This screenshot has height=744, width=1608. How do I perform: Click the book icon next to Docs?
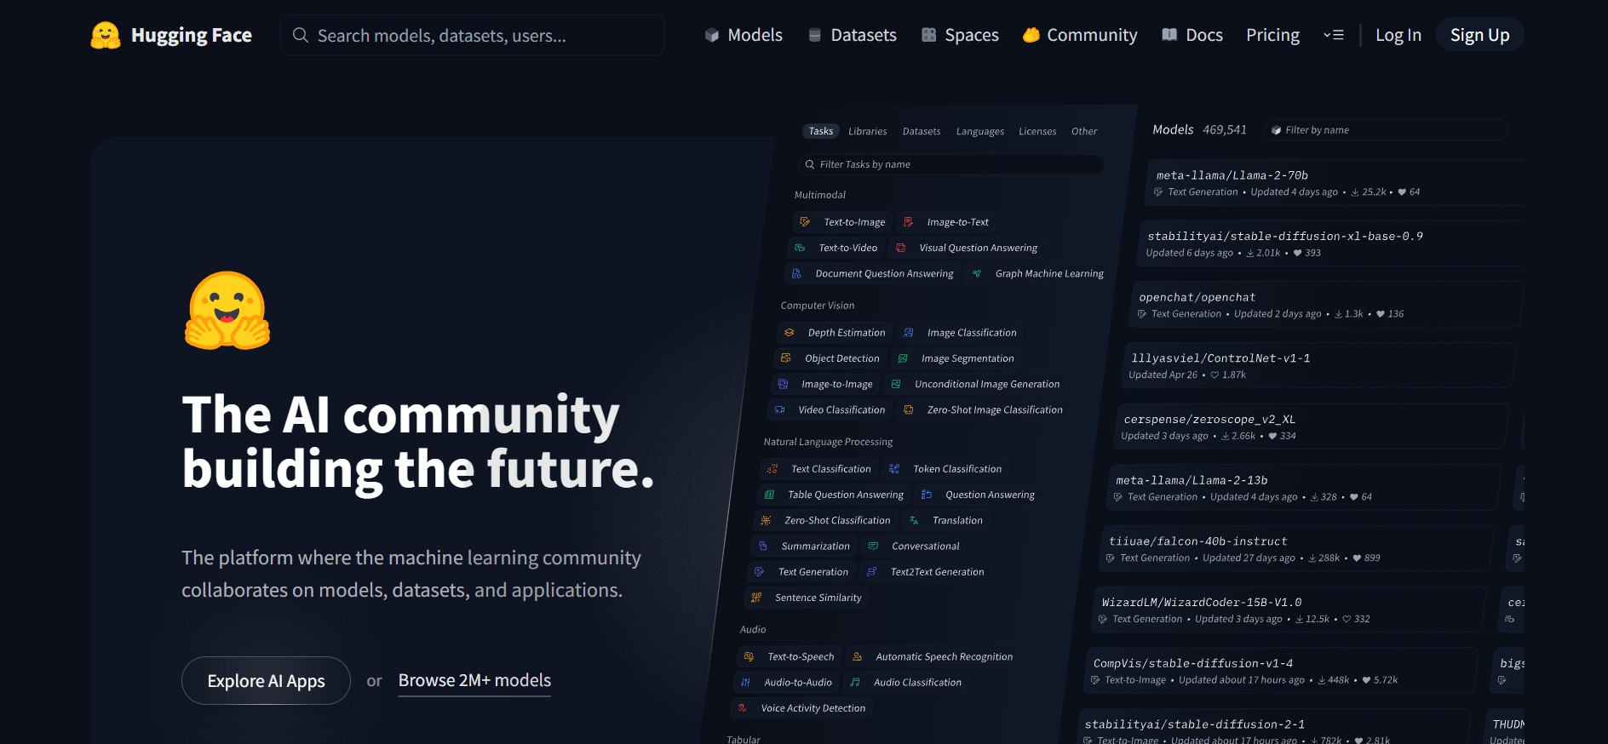1169,35
